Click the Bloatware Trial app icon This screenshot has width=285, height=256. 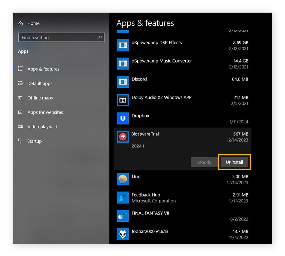tap(123, 137)
